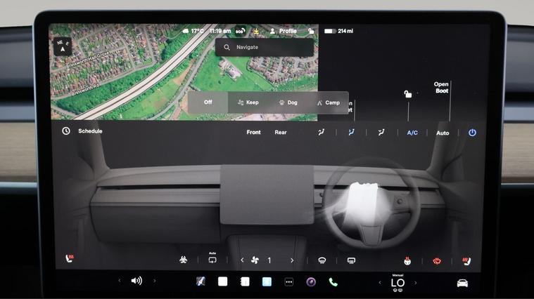Tap the unlock padlock beside the car
This screenshot has height=299, width=534.
(407, 94)
